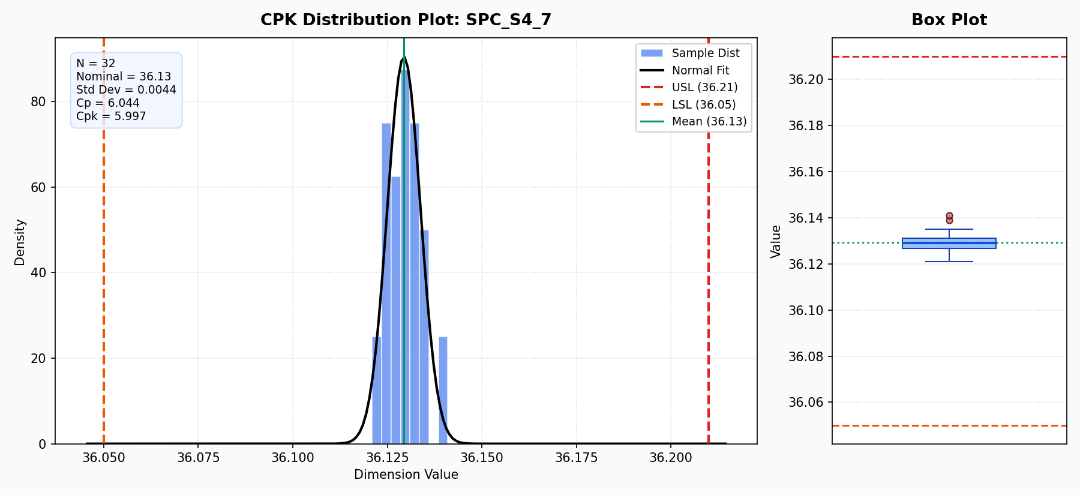
Task: Click the Density axis tick label "80"
Action: click(38, 102)
